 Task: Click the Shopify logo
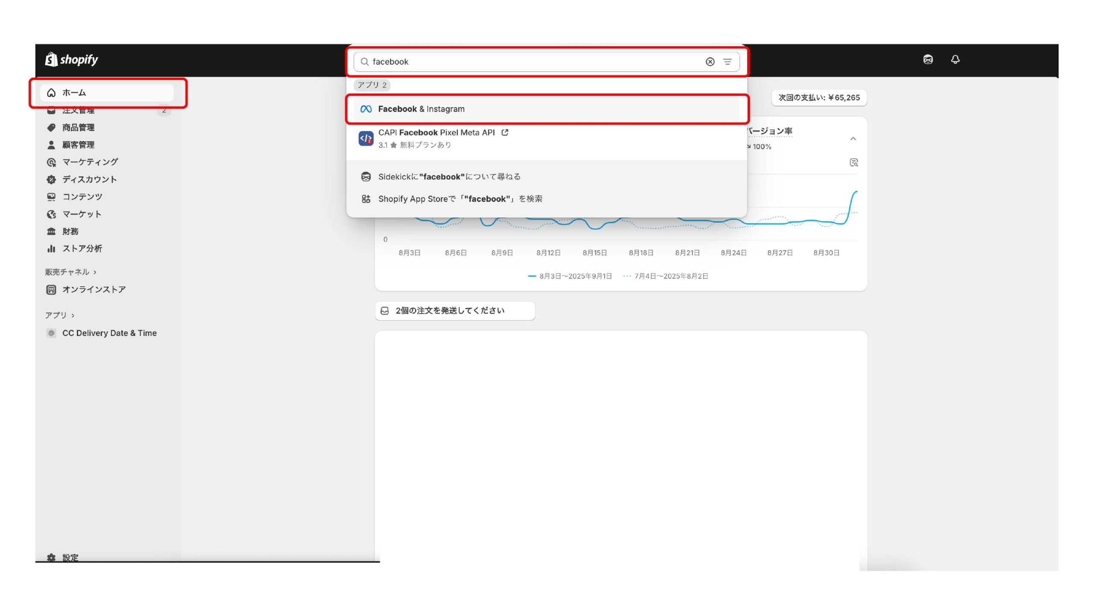[72, 59]
